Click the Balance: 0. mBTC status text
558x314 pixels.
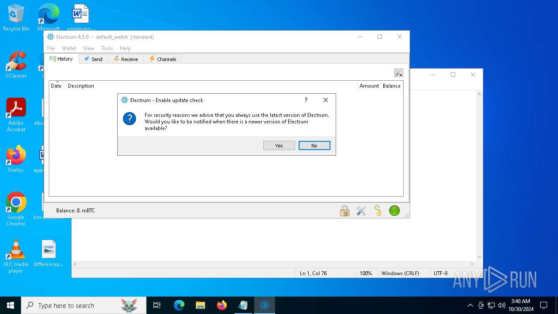(x=75, y=211)
